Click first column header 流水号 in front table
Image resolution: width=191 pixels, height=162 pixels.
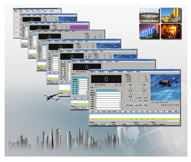coord(93,112)
